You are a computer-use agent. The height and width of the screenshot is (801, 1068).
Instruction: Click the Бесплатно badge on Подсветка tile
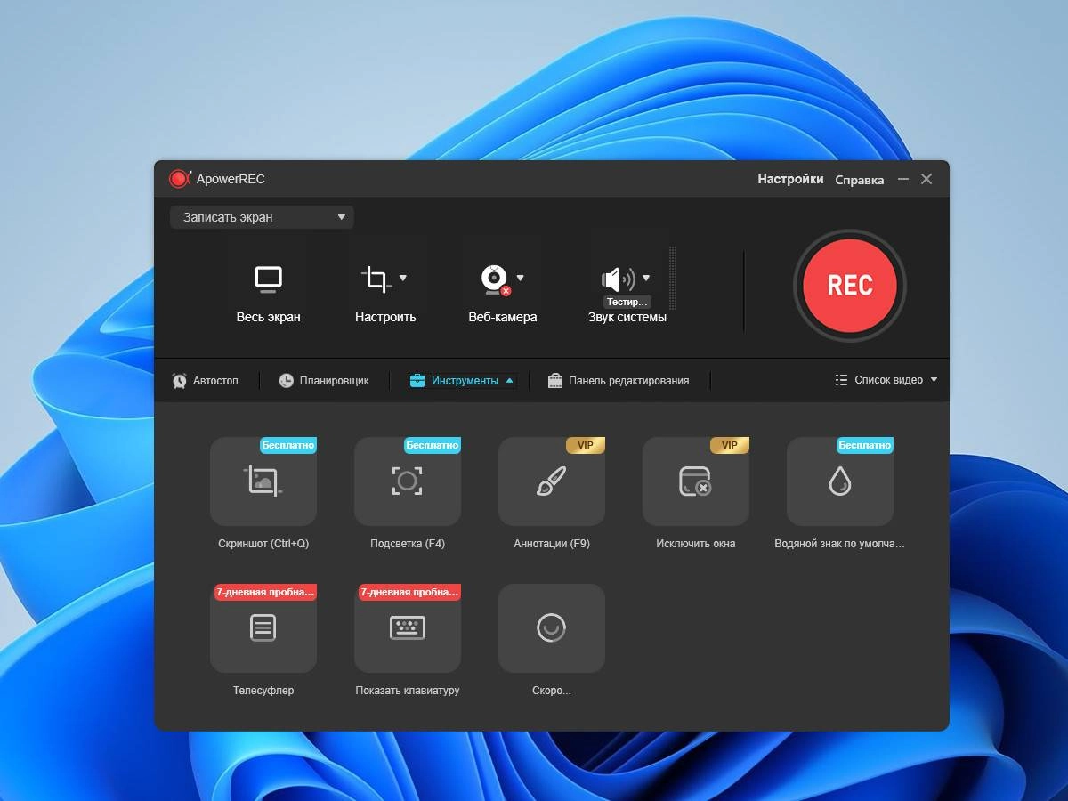coord(433,445)
